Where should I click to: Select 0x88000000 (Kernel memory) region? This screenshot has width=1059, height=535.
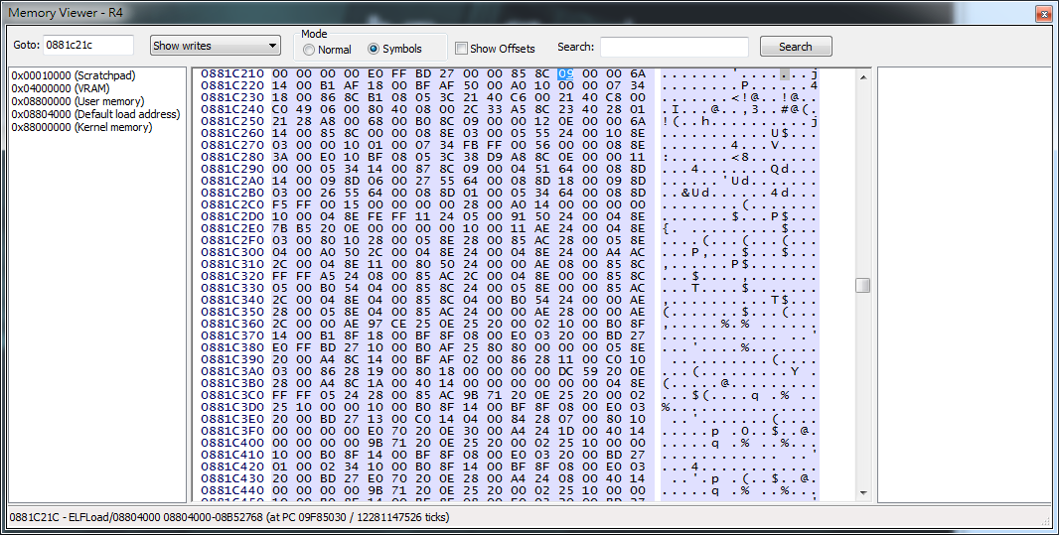(81, 127)
